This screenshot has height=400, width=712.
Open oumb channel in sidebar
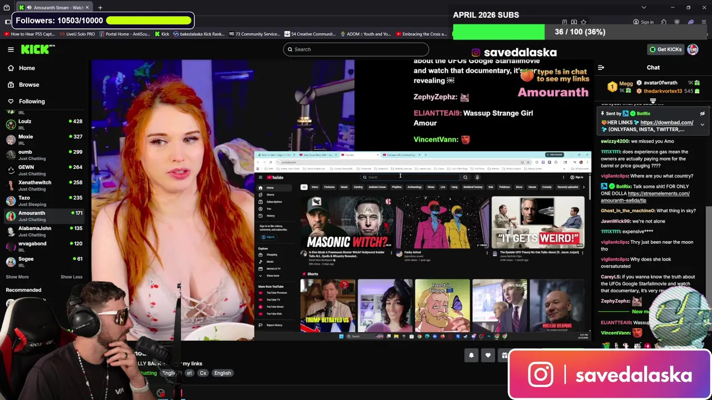pos(44,155)
